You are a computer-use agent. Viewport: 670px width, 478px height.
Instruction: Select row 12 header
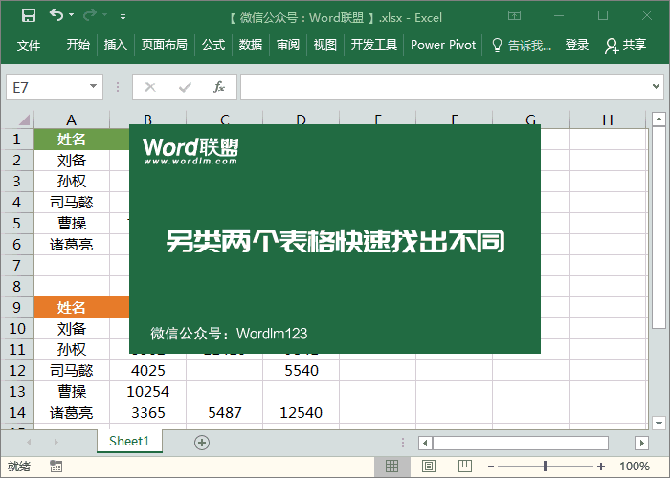[x=16, y=371]
